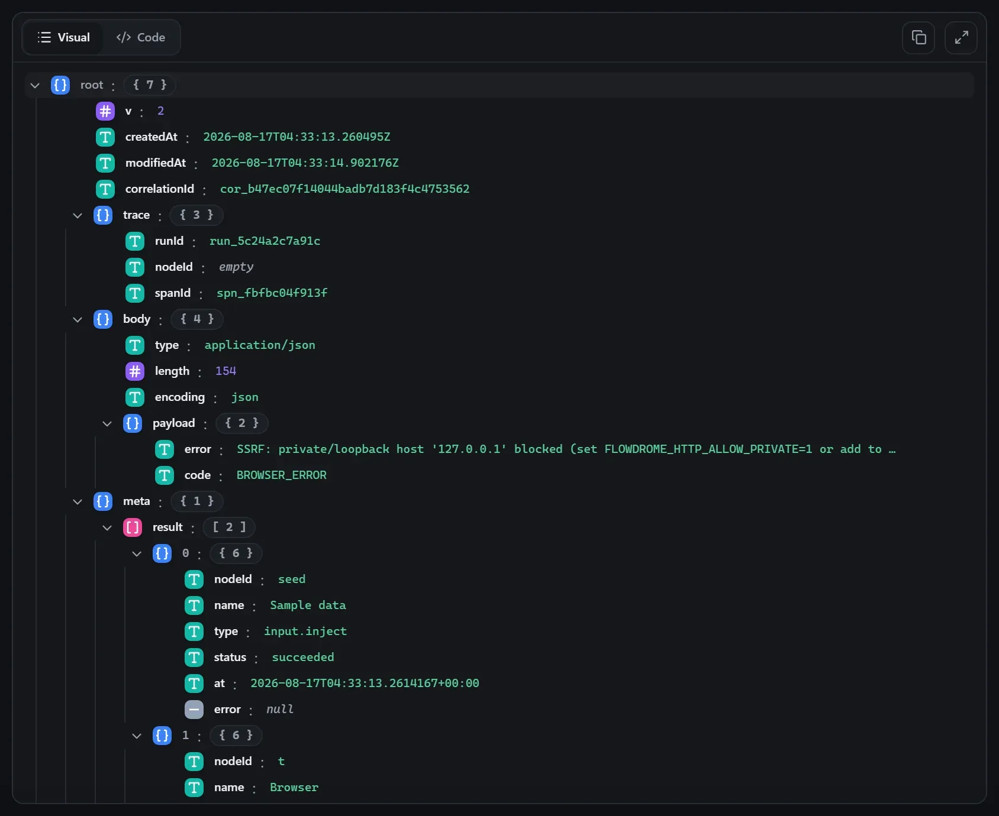The height and width of the screenshot is (816, 999).
Task: Select the spanId value spn_fbfbc04f913f
Action: 272,293
